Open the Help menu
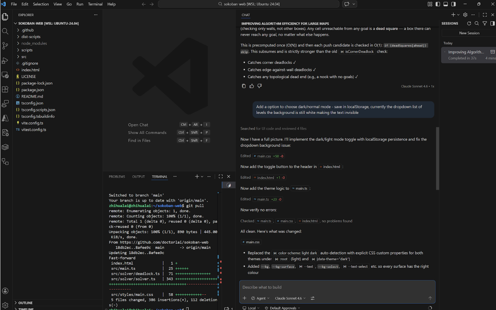496x310 pixels. coord(111,4)
